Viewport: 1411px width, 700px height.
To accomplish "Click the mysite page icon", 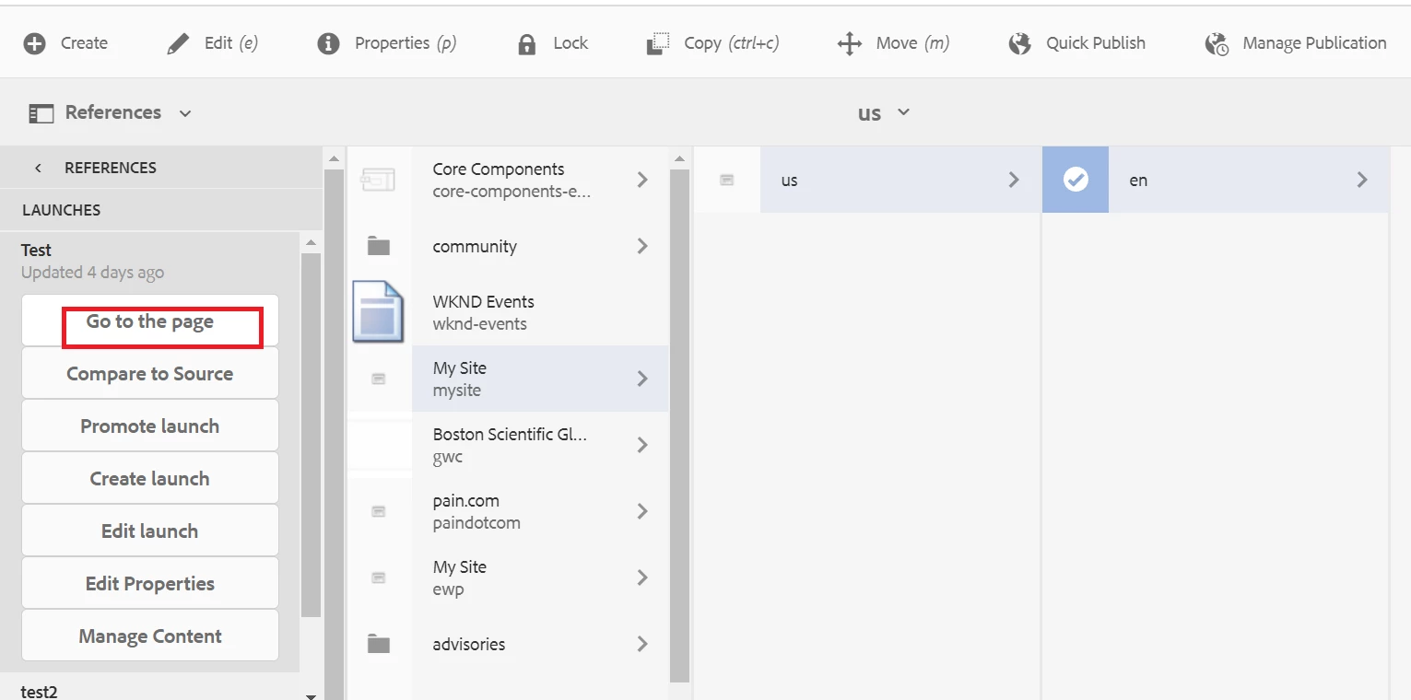I will (378, 379).
